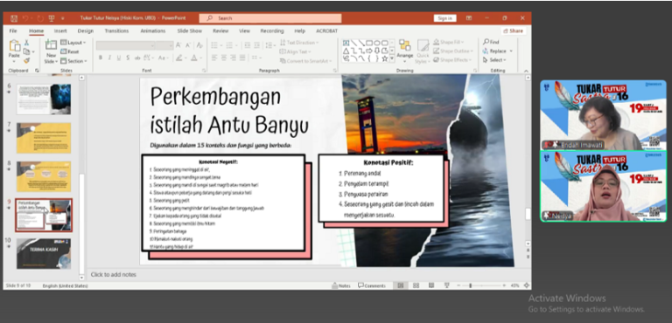This screenshot has height=323, width=672.
Task: Justify the paragraph text
Action: [242, 58]
